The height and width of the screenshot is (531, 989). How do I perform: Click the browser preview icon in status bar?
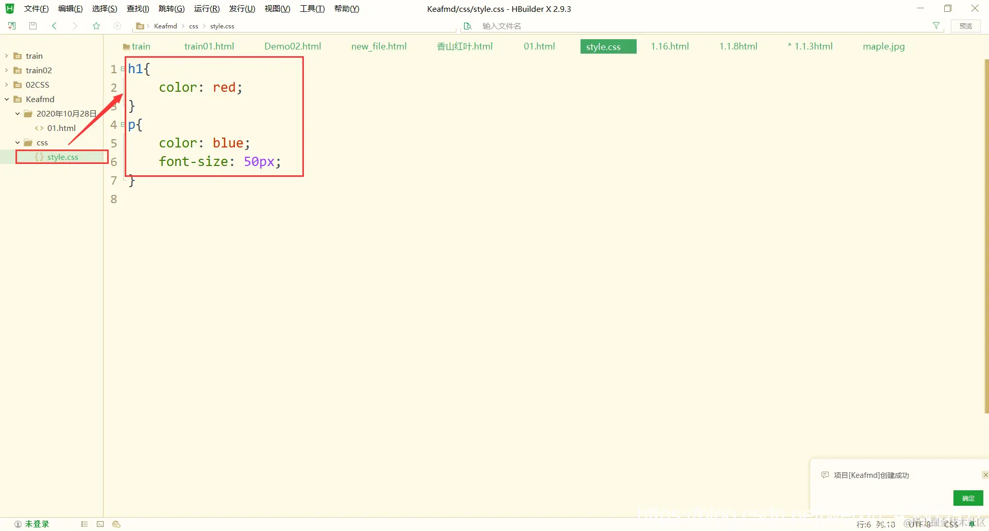pyautogui.click(x=116, y=524)
